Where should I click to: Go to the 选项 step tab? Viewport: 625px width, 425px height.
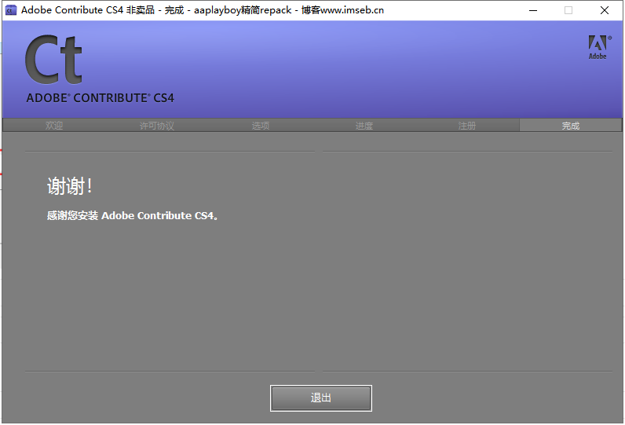pyautogui.click(x=261, y=126)
